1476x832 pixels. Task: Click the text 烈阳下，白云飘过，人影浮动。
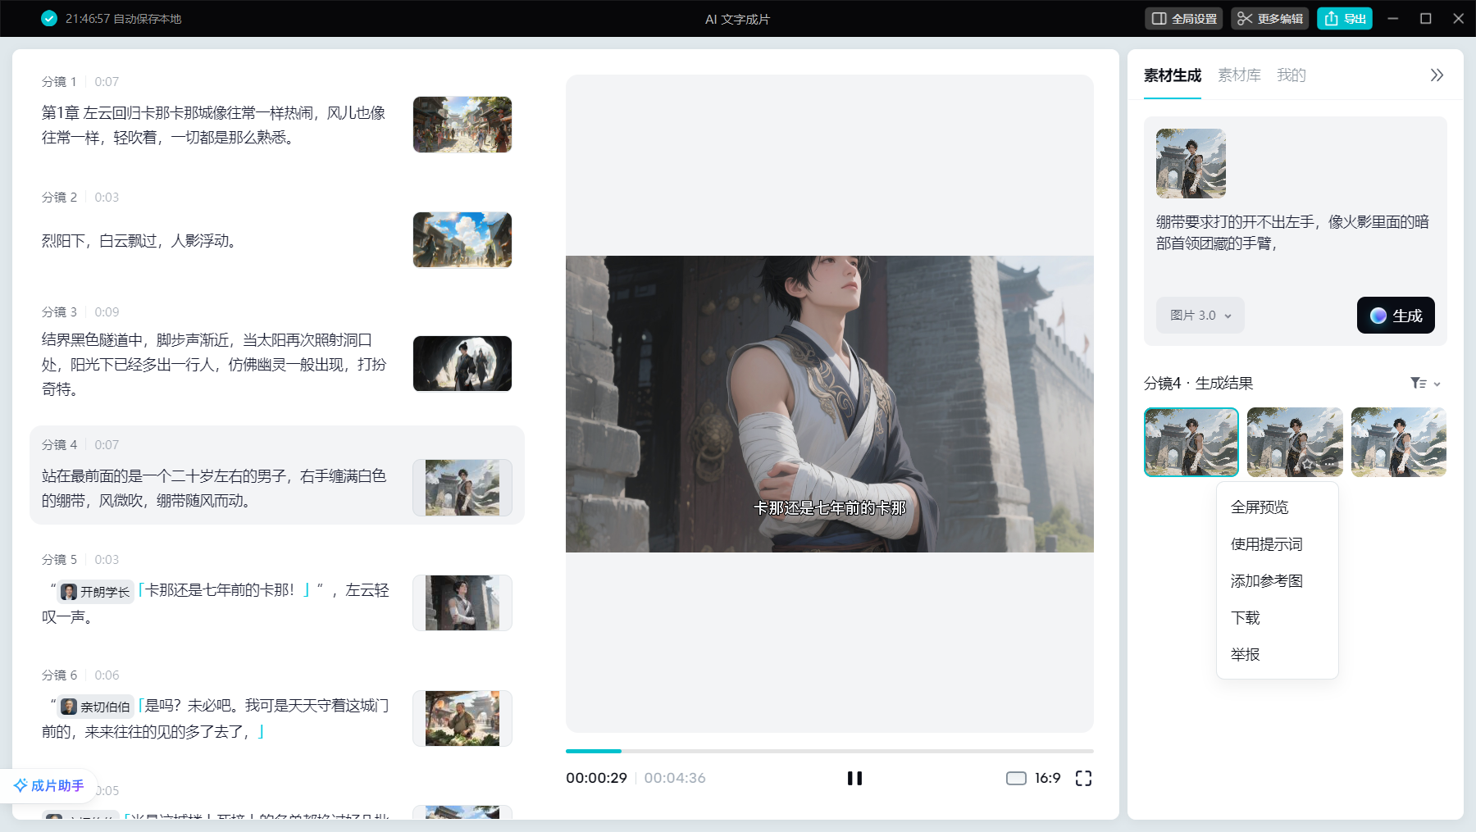[142, 241]
